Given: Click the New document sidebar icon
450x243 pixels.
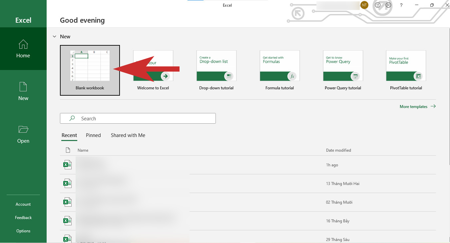Looking at the screenshot, I should pyautogui.click(x=23, y=87).
